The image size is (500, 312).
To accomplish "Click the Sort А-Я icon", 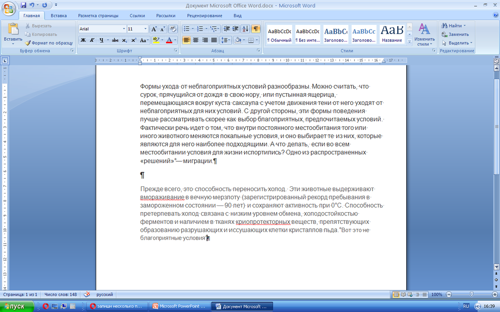I will point(245,29).
